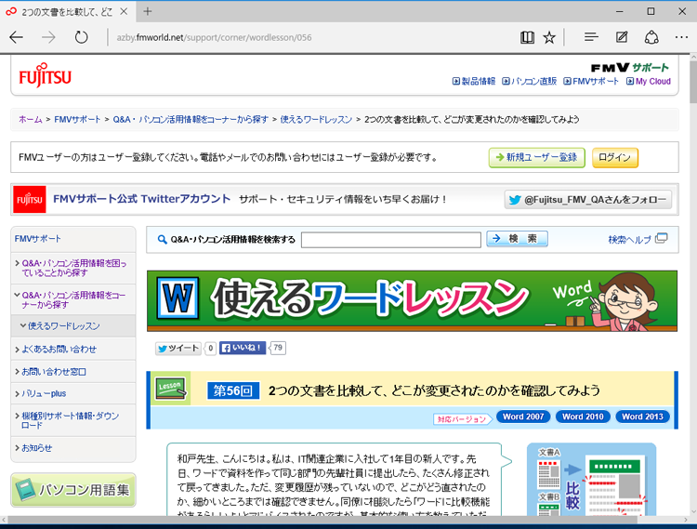Click the Share icon in Edge toolbar
Screen dimensions: 697x529
coord(651,37)
